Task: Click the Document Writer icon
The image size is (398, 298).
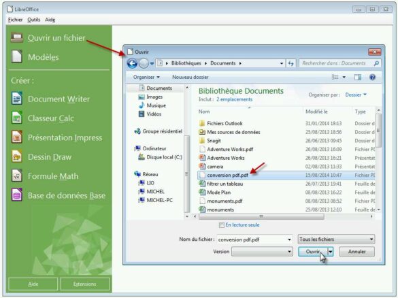Action: pyautogui.click(x=17, y=99)
